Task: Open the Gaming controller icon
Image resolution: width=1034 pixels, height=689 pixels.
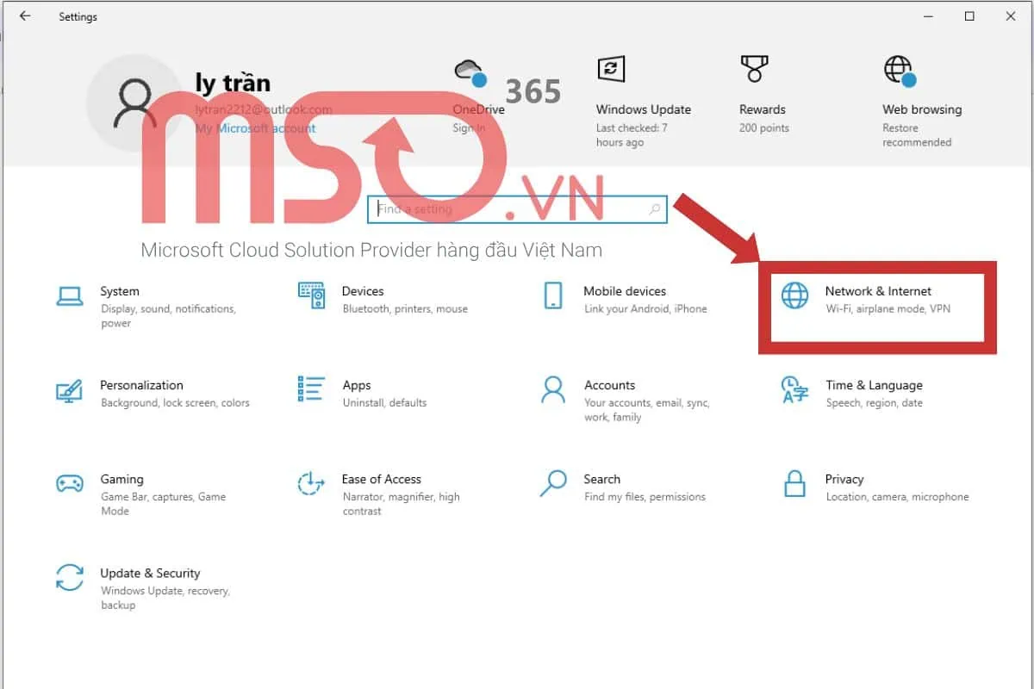Action: pyautogui.click(x=69, y=483)
